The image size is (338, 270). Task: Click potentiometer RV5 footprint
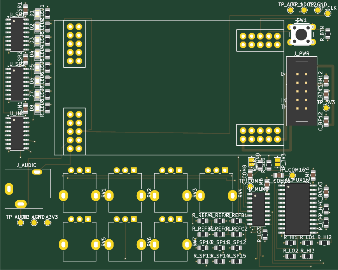point(80,239)
